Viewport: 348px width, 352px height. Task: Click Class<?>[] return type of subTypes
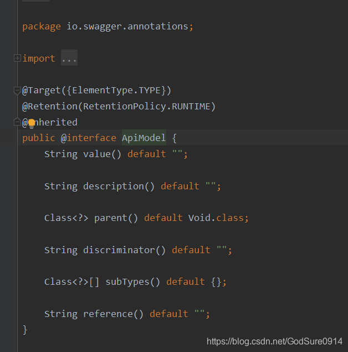[71, 282]
